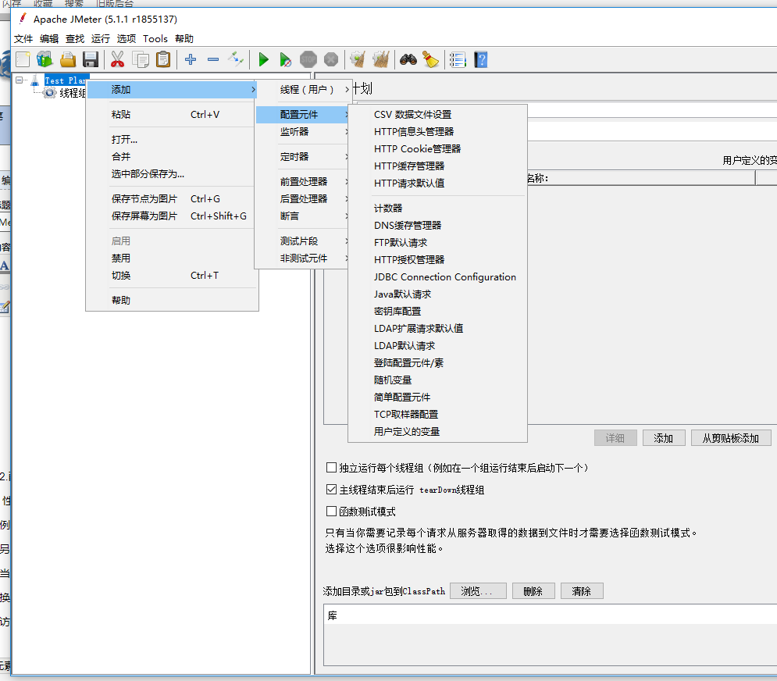Expand the 线程（用户）submenu

(302, 90)
